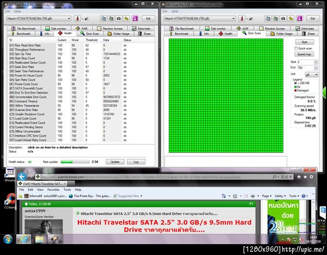Open Favorites menu in Internet Explorer
The image size is (327, 255).
tap(53, 190)
